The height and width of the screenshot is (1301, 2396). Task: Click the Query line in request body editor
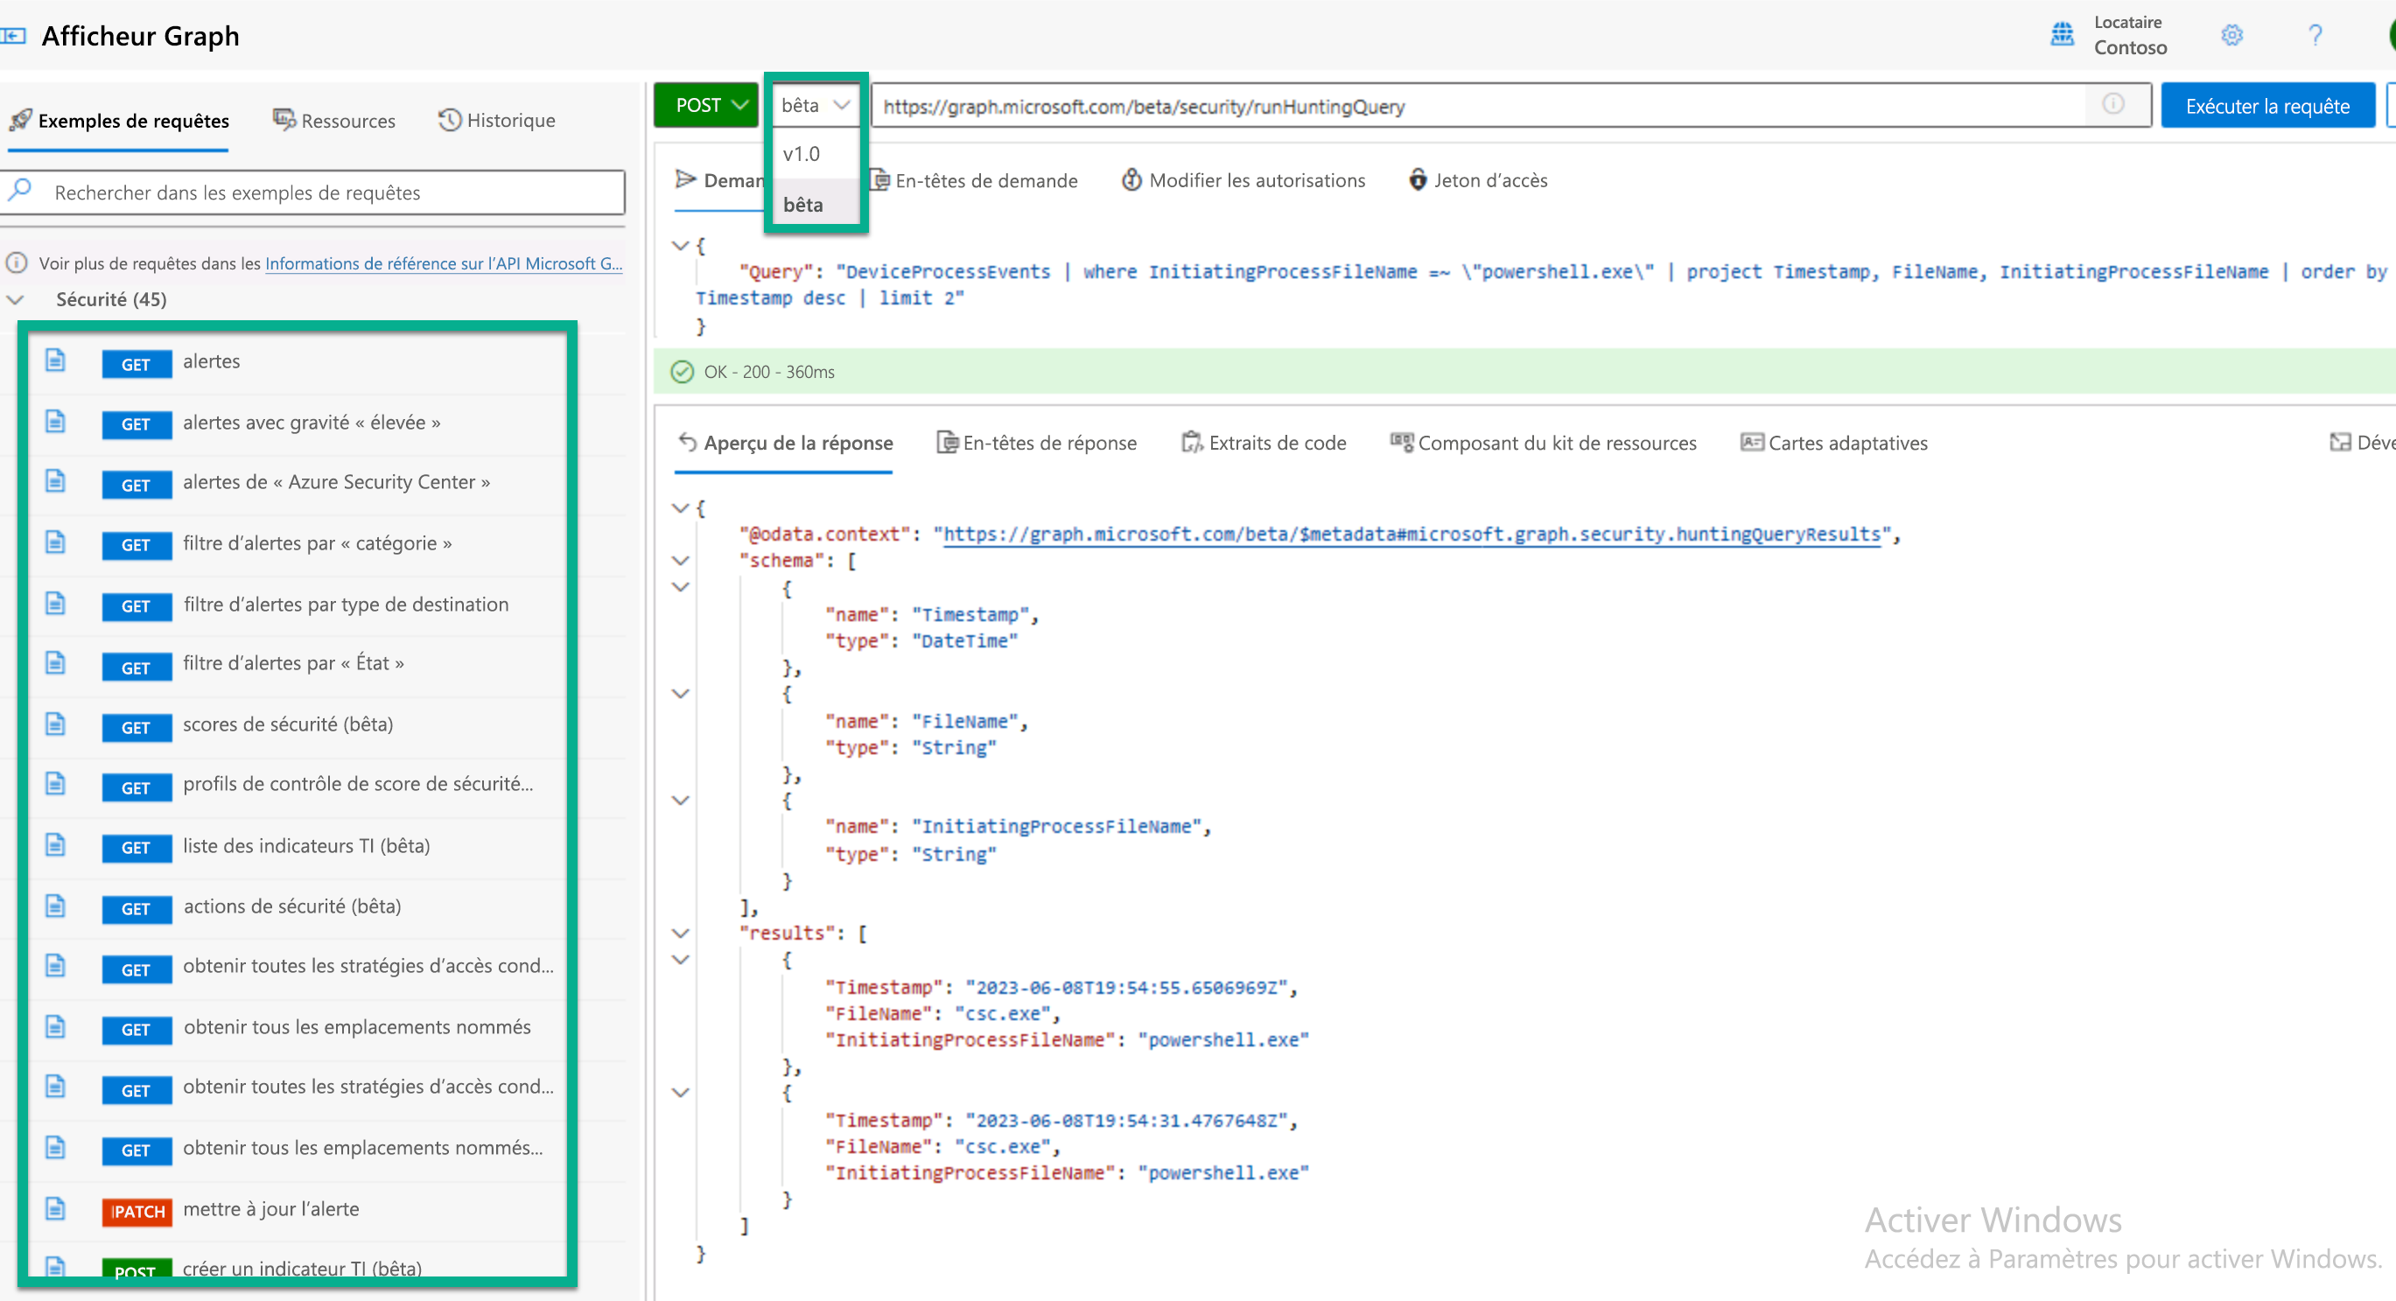click(1540, 284)
